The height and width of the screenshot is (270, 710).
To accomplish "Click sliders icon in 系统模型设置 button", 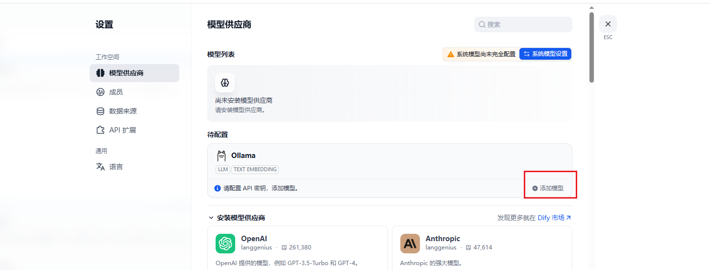I will pos(527,54).
